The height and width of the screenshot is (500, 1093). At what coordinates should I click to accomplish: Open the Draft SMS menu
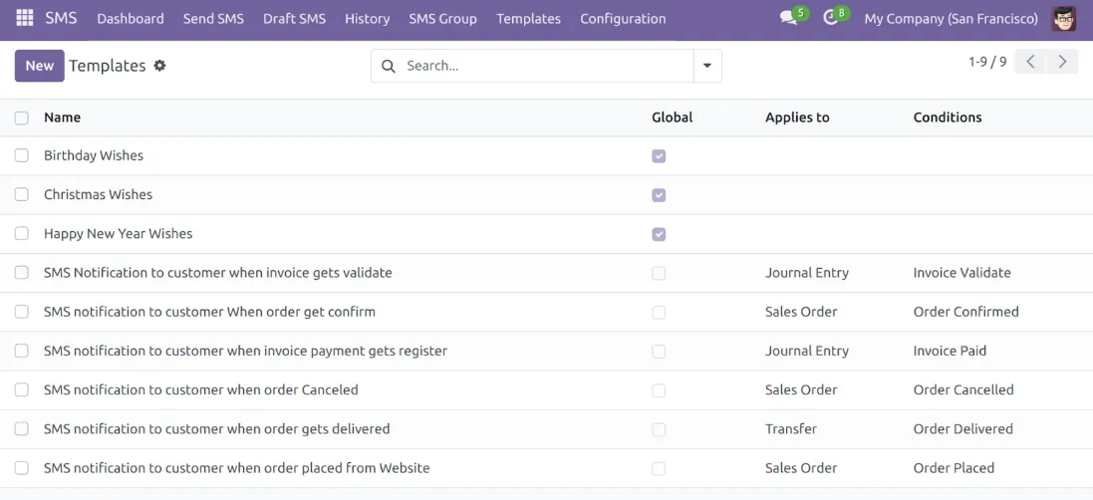(294, 19)
